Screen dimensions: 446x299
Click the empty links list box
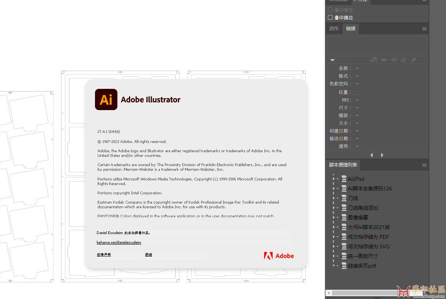click(377, 46)
